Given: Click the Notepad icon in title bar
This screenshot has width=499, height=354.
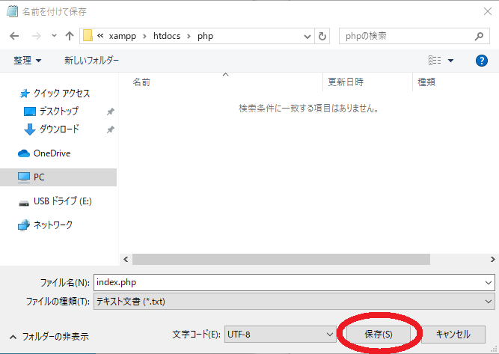Looking at the screenshot, I should click(12, 11).
